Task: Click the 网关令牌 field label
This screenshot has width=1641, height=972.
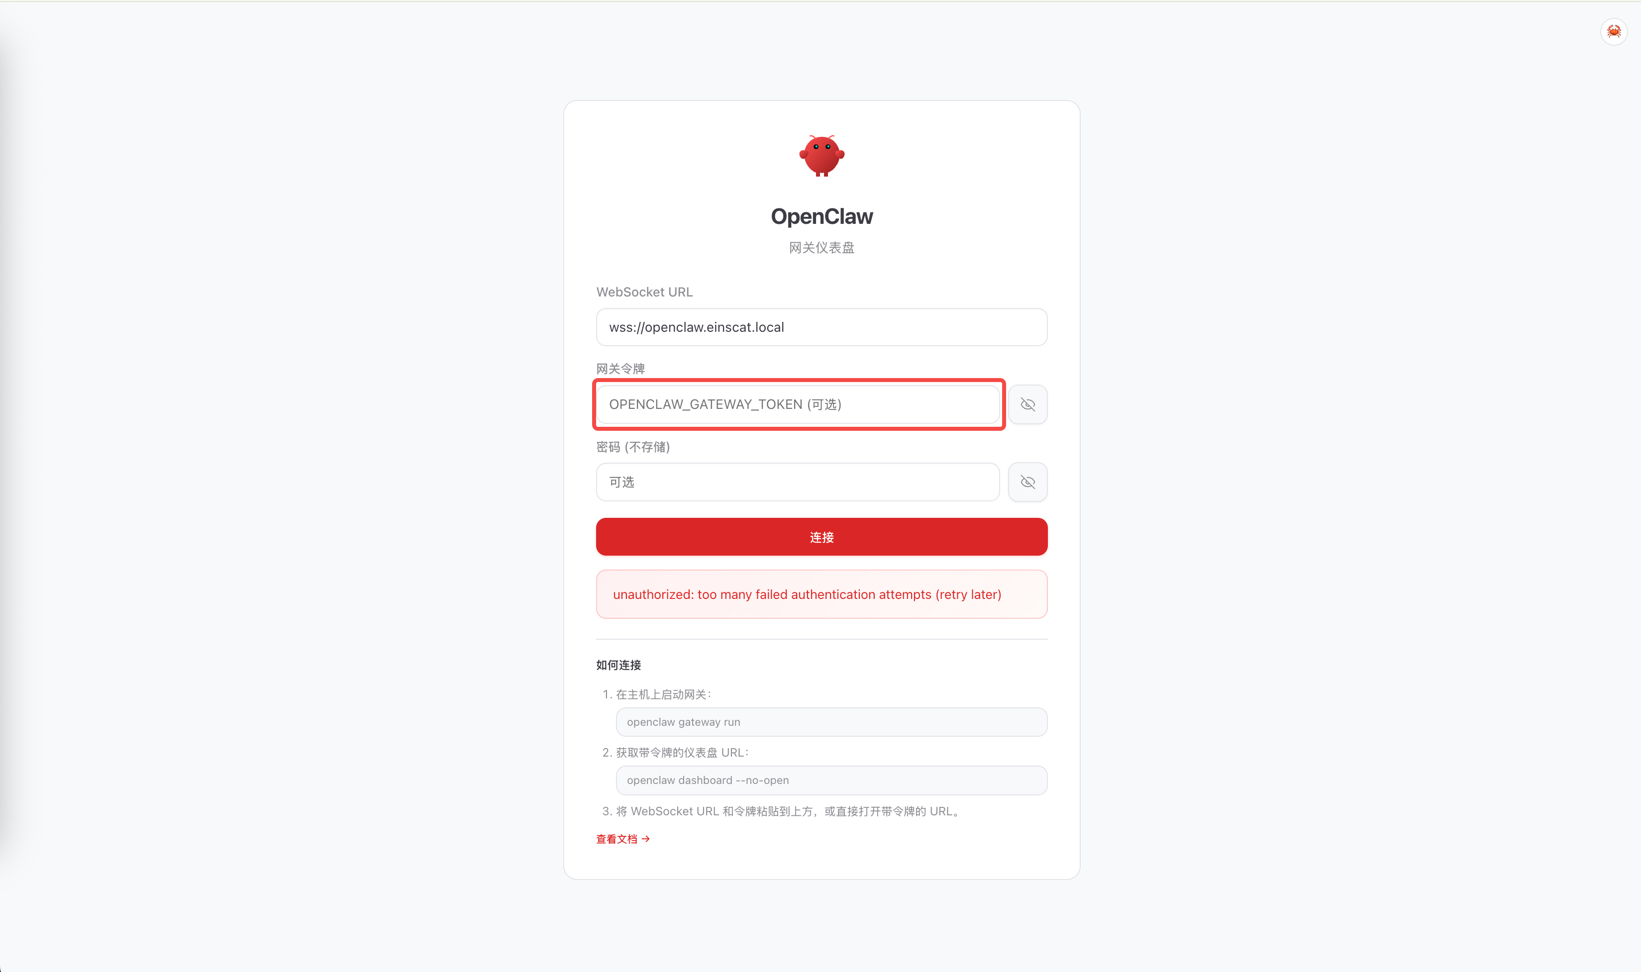Action: 620,369
